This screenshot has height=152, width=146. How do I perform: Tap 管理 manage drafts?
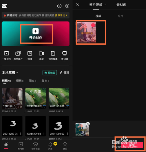pyautogui.click(x=65, y=73)
